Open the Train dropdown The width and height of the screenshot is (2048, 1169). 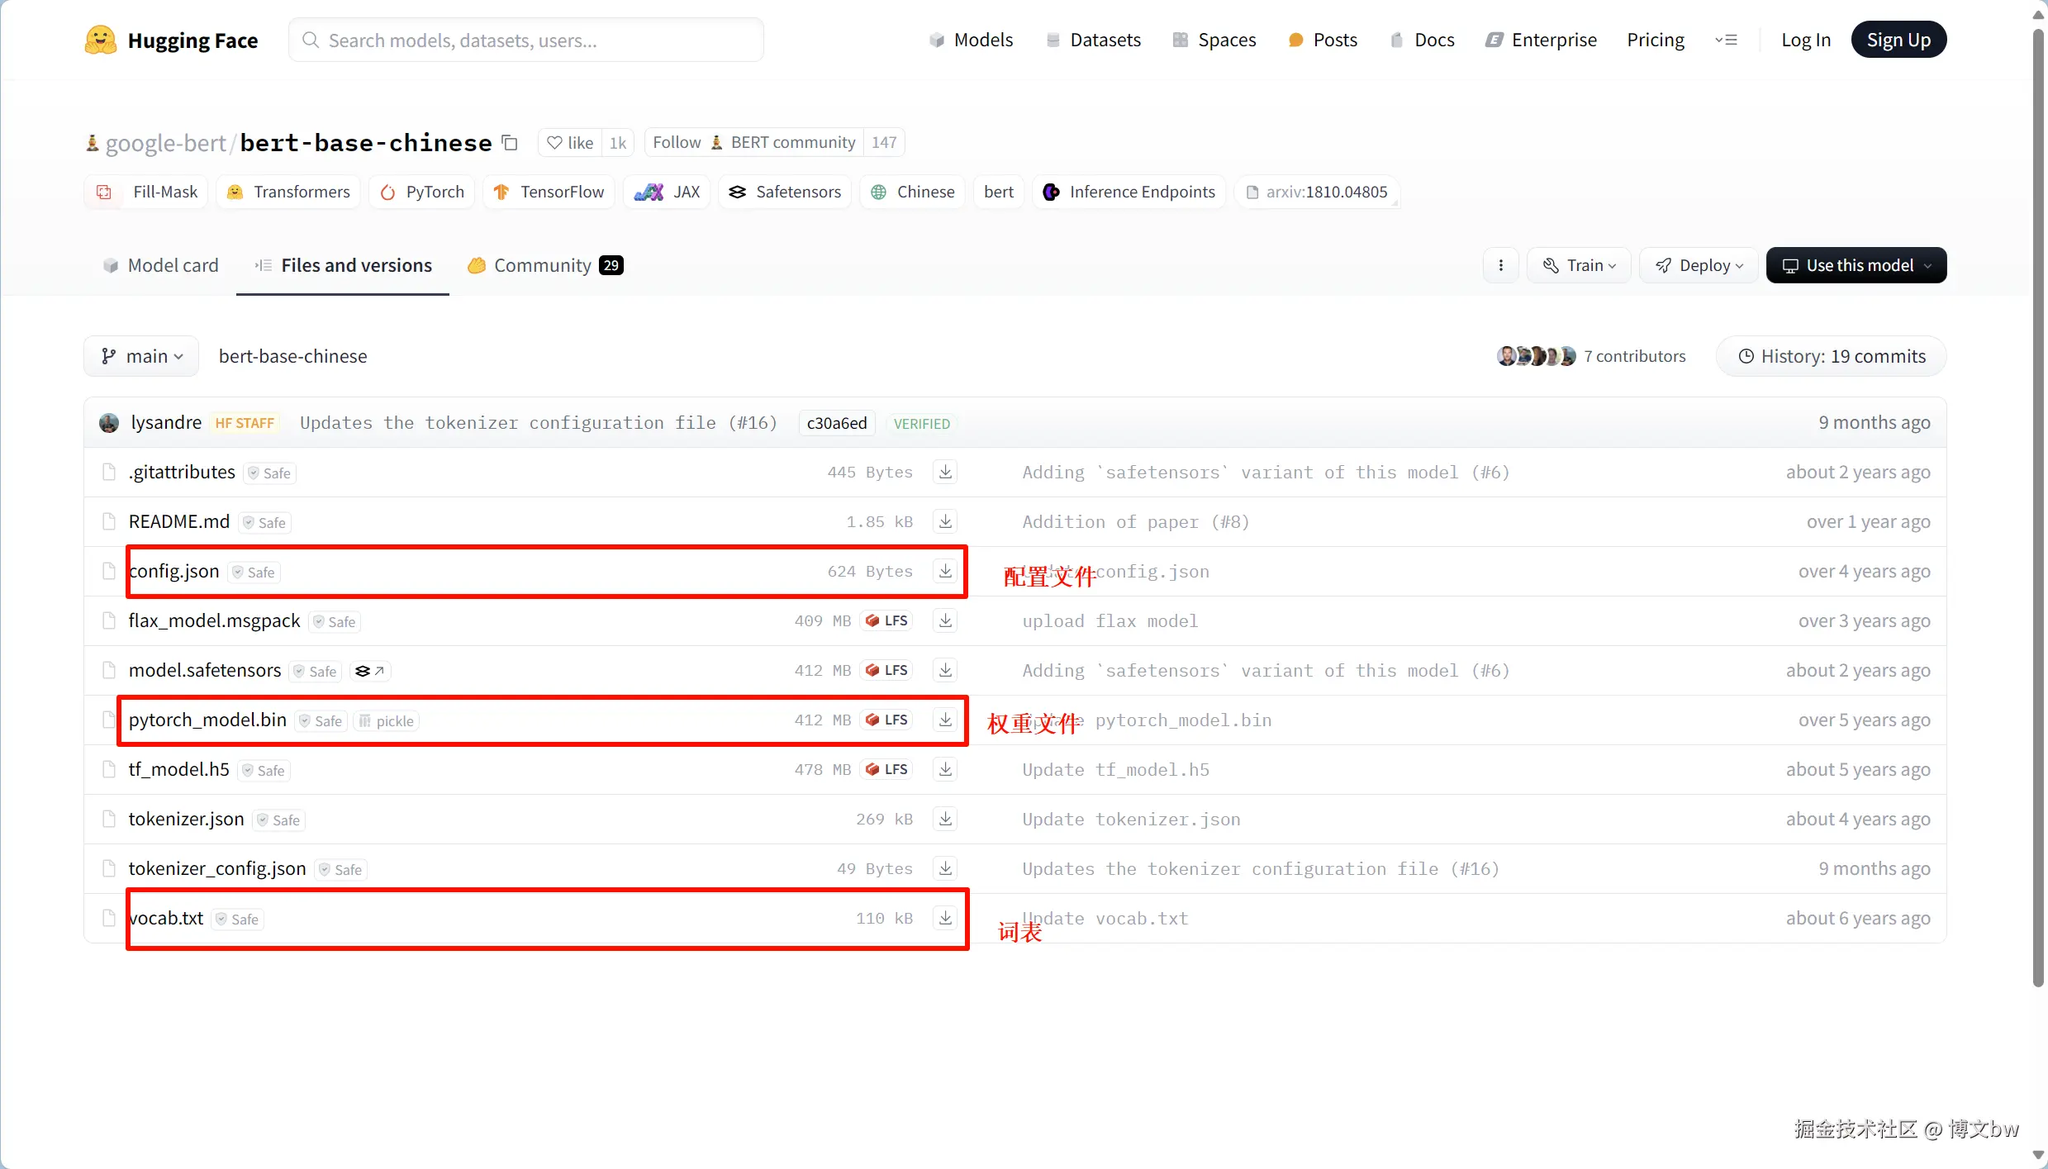(x=1578, y=265)
